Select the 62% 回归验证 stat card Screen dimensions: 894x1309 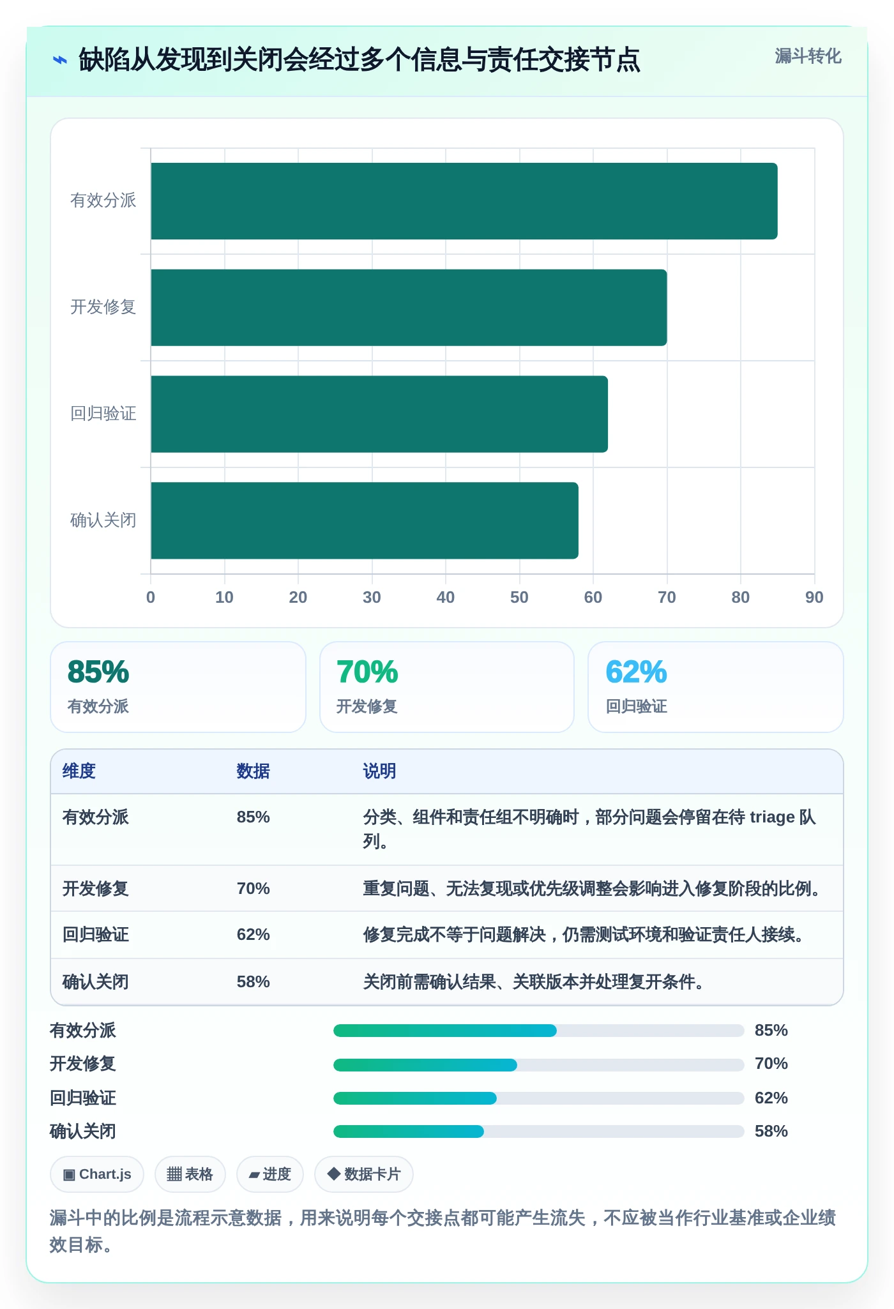716,686
